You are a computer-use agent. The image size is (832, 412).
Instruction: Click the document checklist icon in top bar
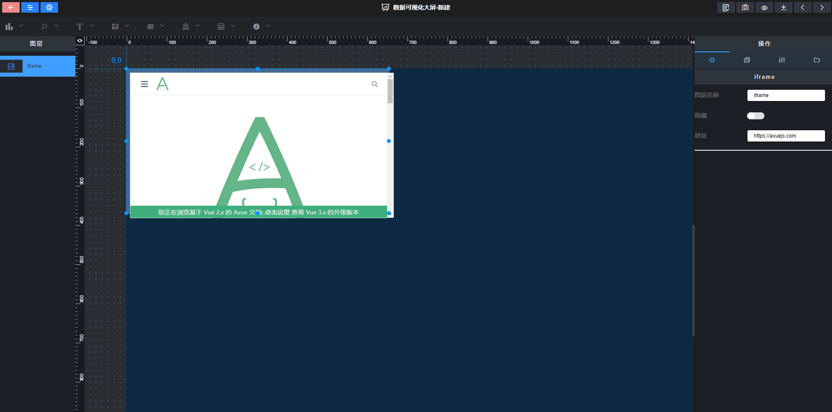726,7
